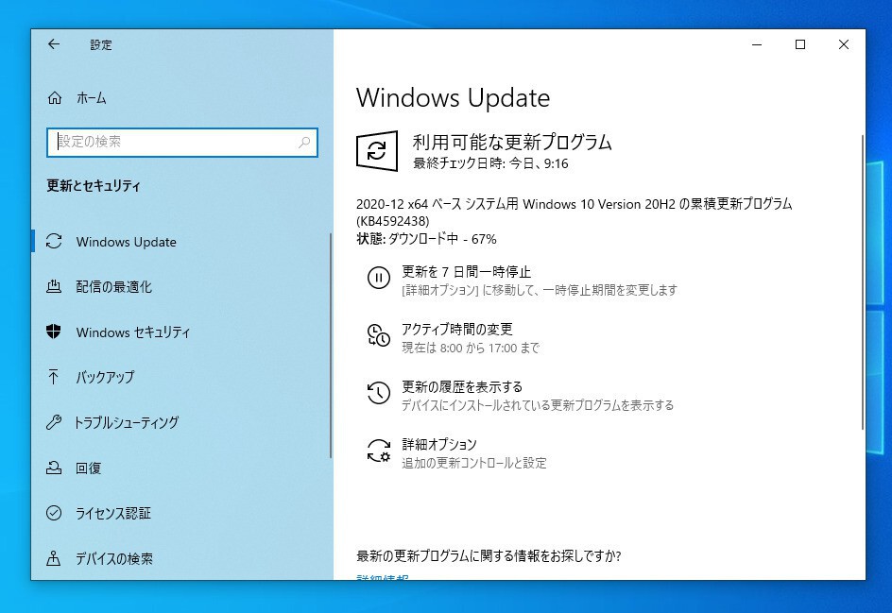This screenshot has height=613, width=892.
Task: Click the partially visible 詳細情報 link
Action: pos(383,577)
